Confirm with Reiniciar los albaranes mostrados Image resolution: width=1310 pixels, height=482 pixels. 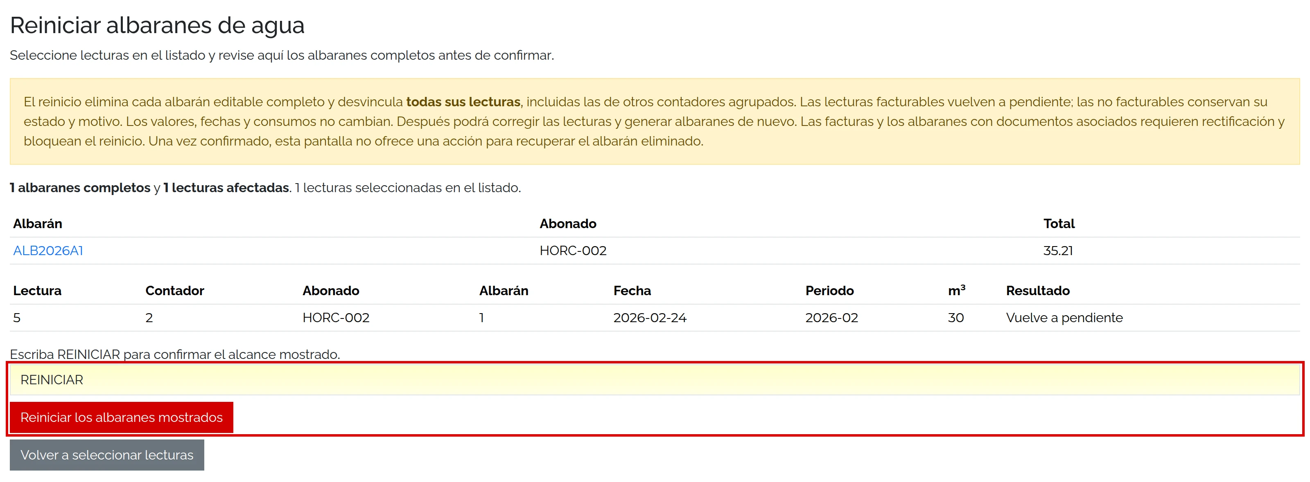[x=122, y=417]
